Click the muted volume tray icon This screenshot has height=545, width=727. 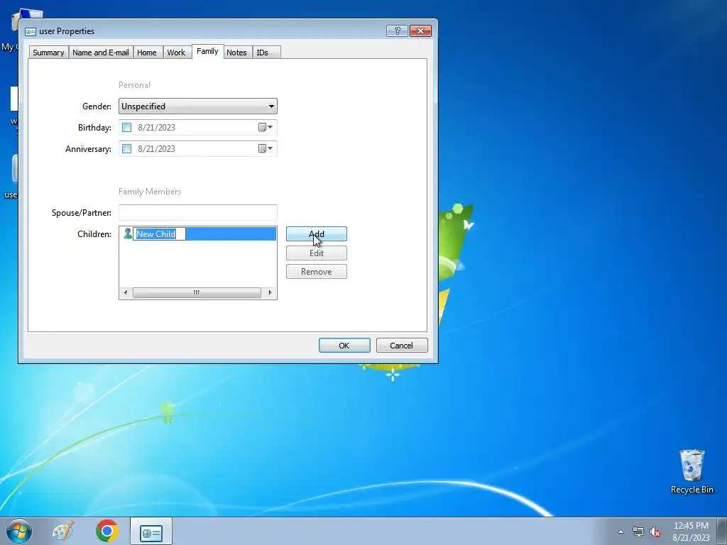click(x=655, y=532)
